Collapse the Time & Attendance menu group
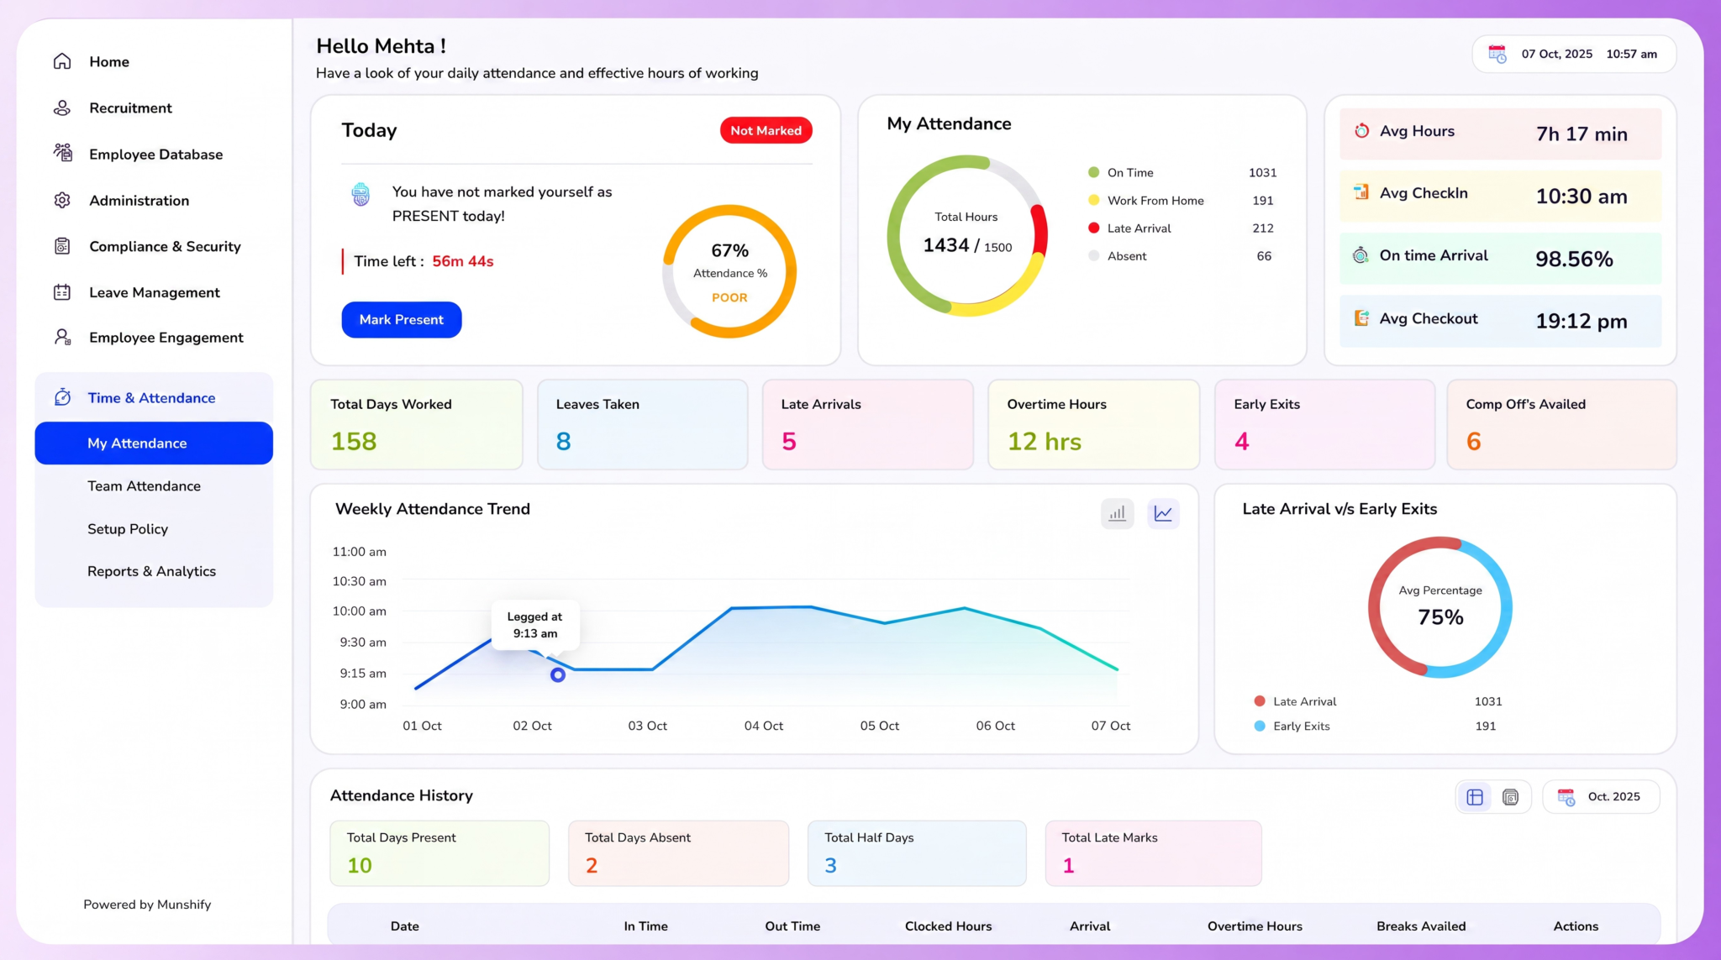The height and width of the screenshot is (960, 1721). (x=154, y=397)
